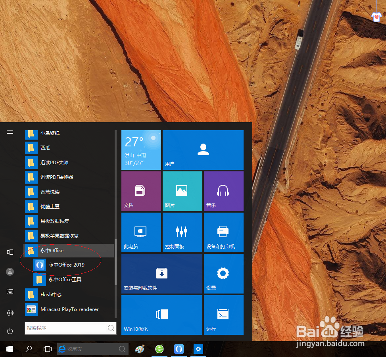Open the 用户 tile
386x357 pixels.
203,150
